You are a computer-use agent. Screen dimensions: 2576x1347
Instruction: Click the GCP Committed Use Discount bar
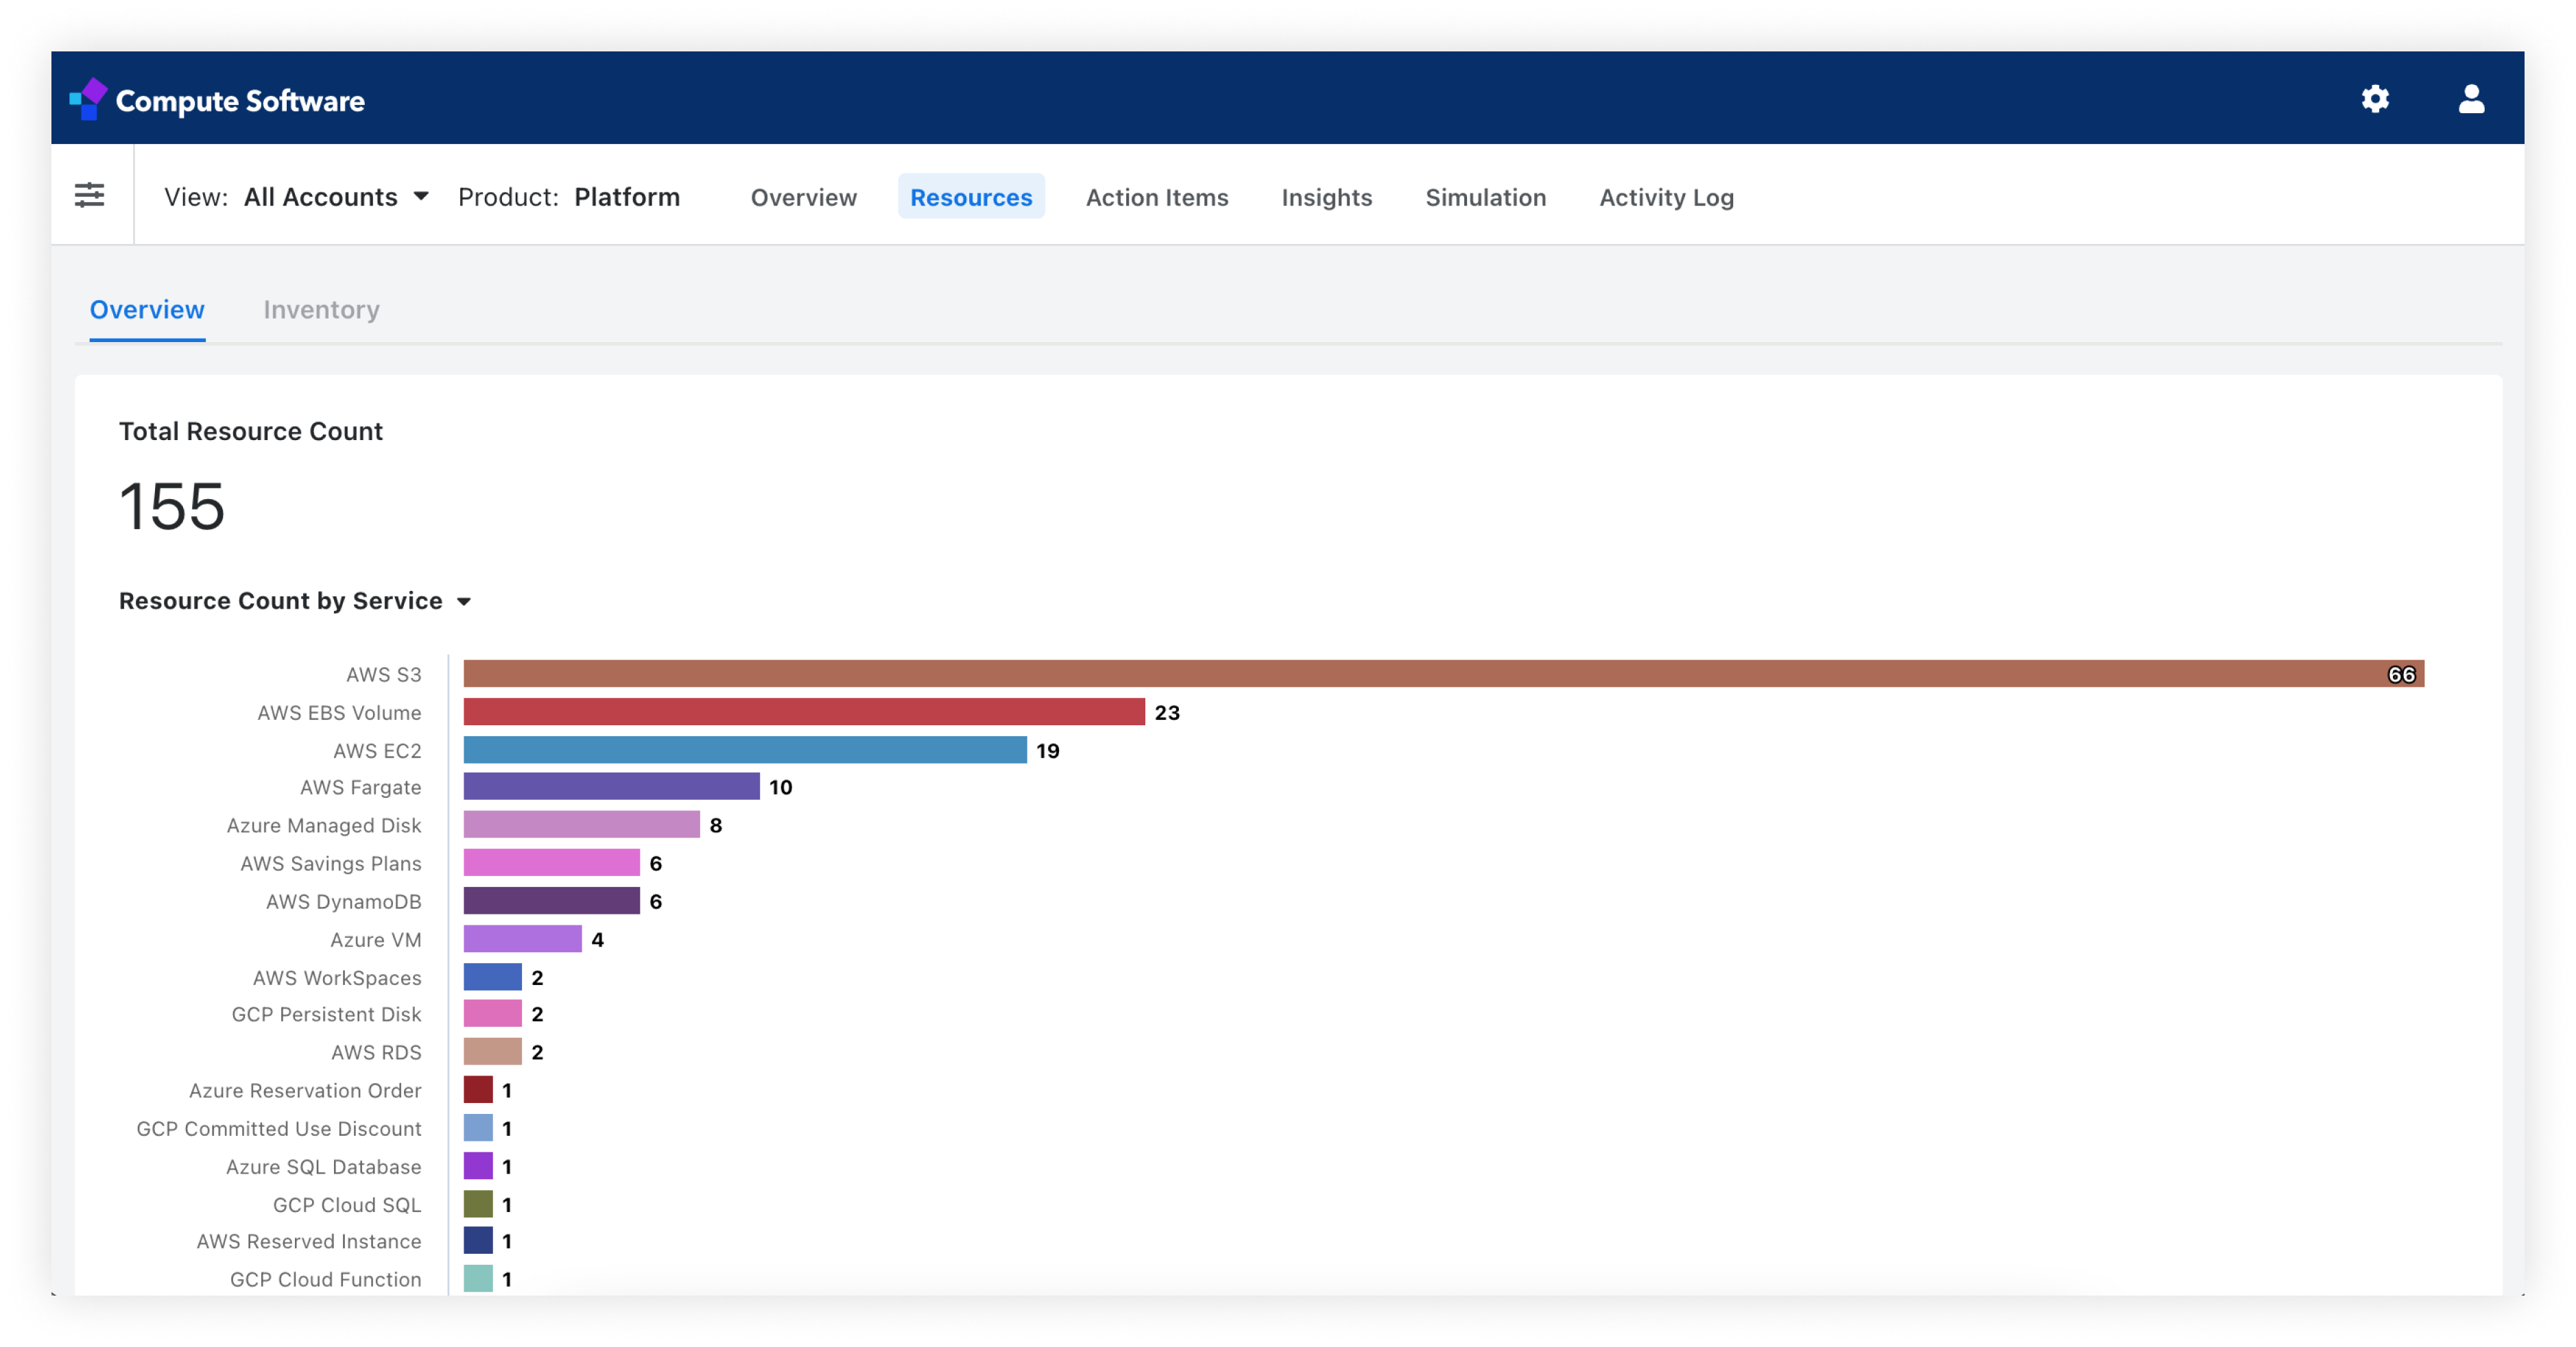pos(478,1127)
